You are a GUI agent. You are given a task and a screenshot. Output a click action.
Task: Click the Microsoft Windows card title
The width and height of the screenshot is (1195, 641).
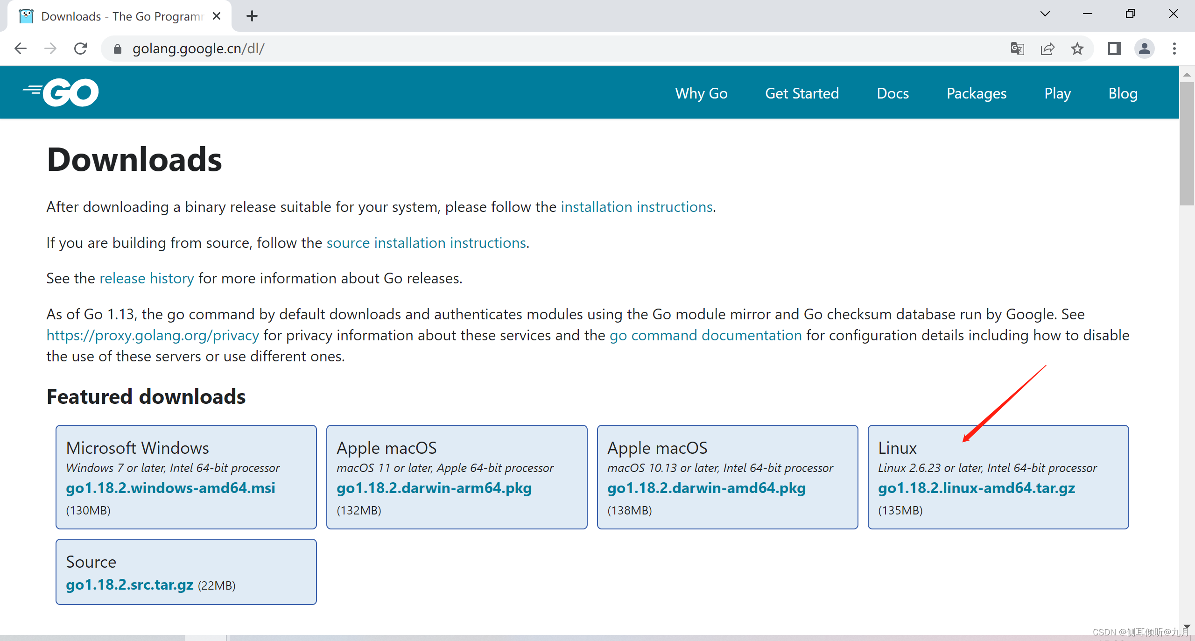(x=137, y=448)
